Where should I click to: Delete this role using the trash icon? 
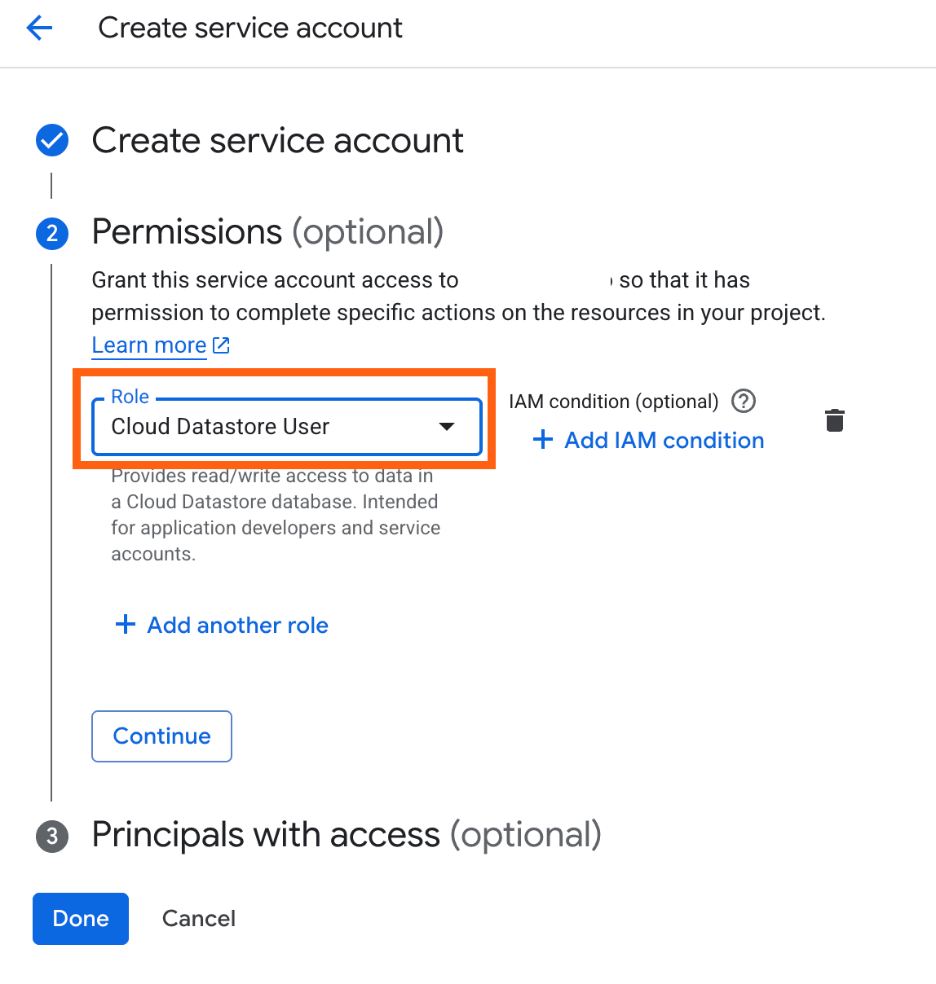(x=835, y=420)
